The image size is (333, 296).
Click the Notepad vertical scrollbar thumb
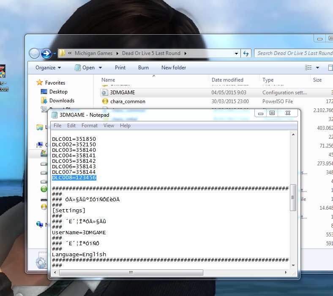pos(293,197)
